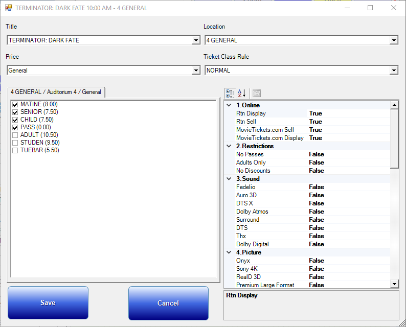Image resolution: width=406 pixels, height=327 pixels.
Task: Uncheck the SENIOR (7.50) checkbox
Action: point(15,112)
